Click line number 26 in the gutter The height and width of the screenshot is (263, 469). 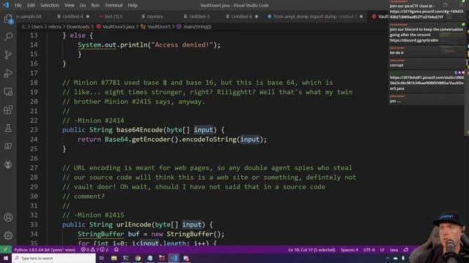[x=34, y=158]
